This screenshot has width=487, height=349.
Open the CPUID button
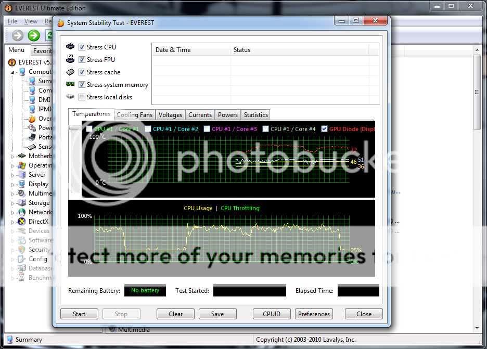(x=272, y=314)
